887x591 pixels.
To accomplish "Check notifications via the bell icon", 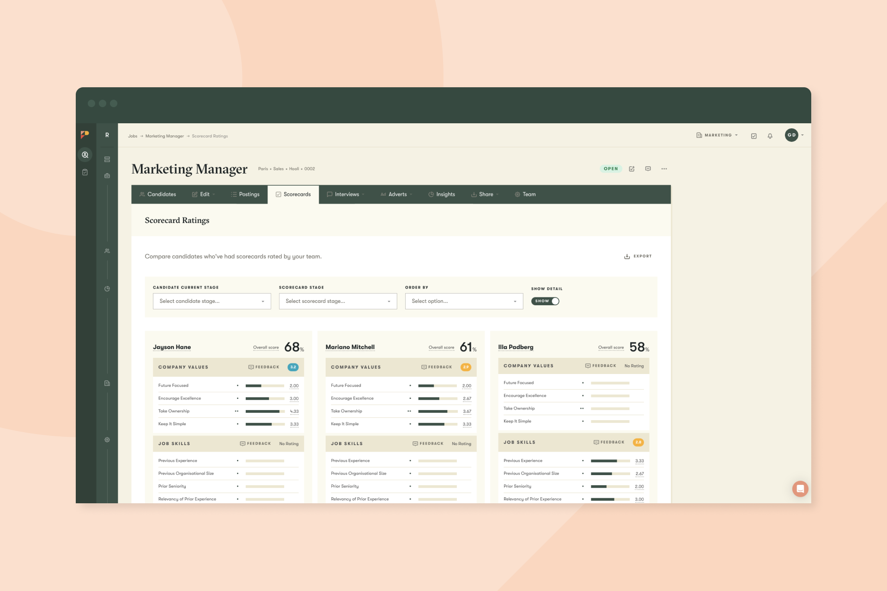I will [x=770, y=135].
